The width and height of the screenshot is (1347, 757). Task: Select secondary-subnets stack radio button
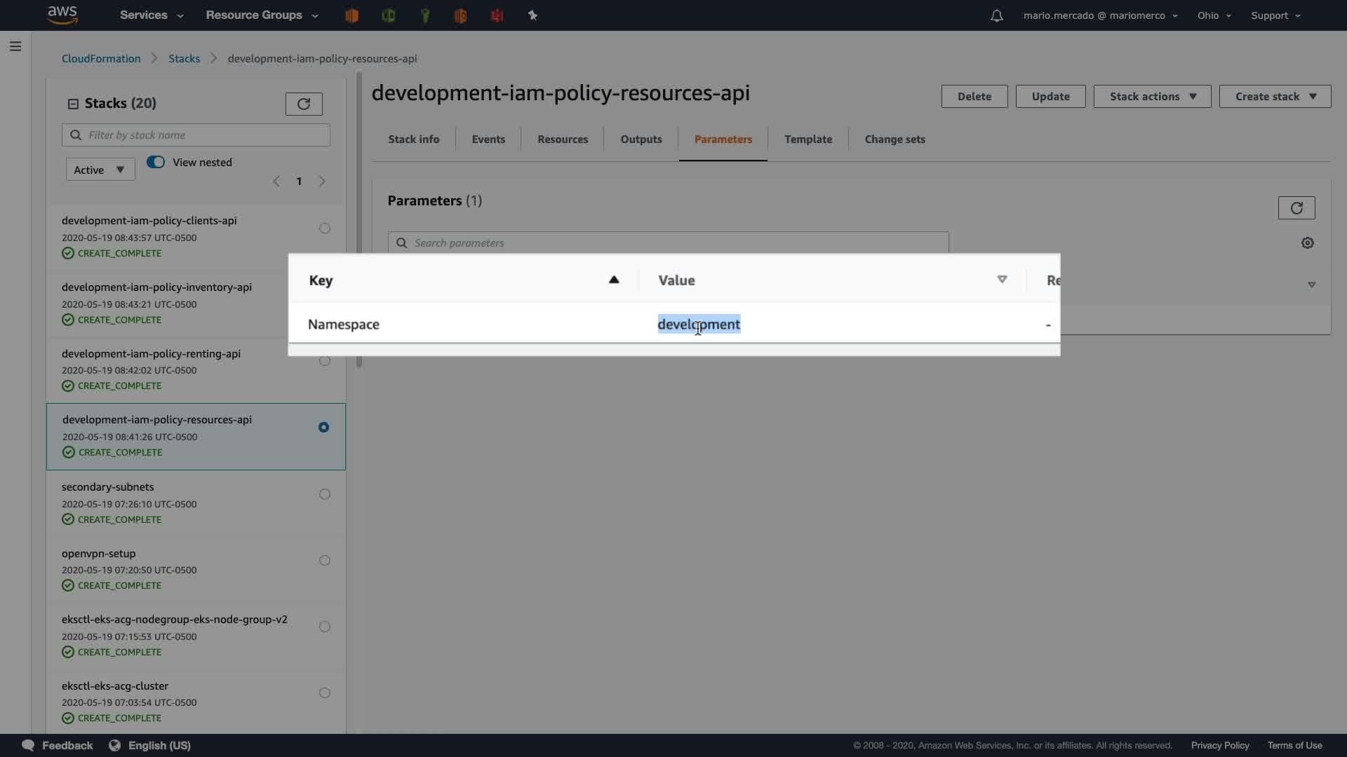coord(324,494)
